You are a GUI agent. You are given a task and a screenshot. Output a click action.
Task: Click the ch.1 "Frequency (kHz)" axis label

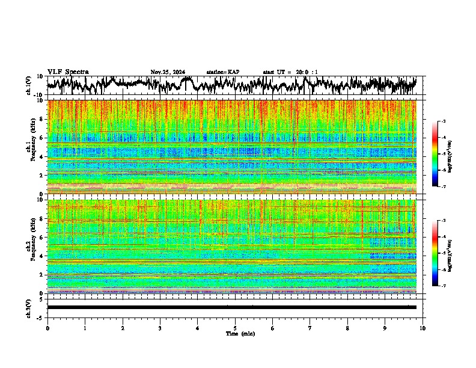[33, 140]
